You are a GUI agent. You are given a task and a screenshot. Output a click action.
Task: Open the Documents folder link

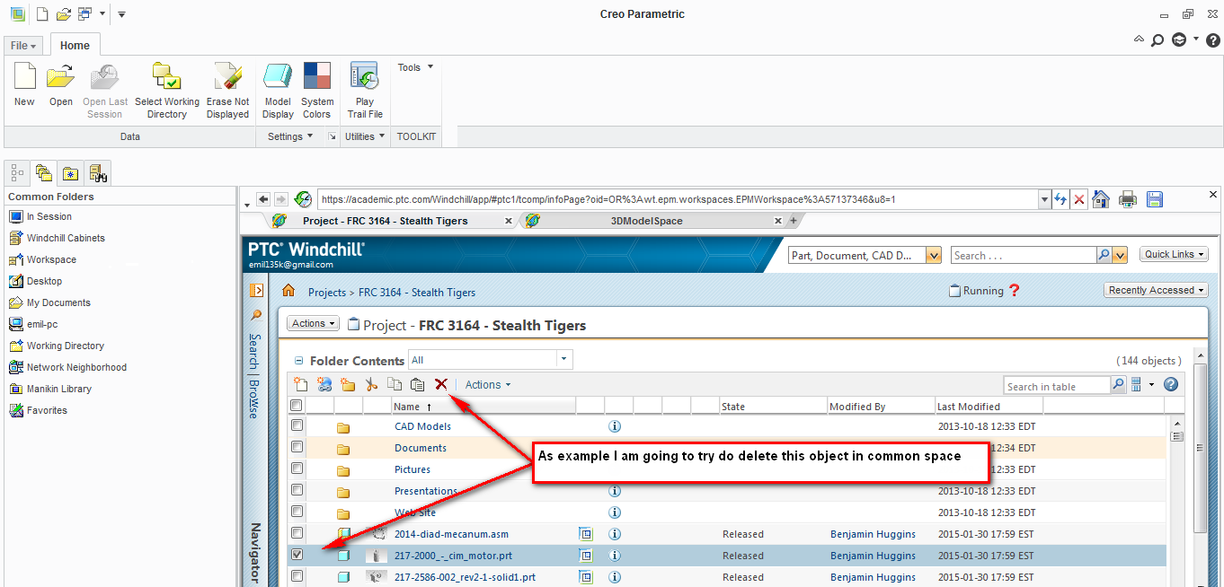[421, 448]
